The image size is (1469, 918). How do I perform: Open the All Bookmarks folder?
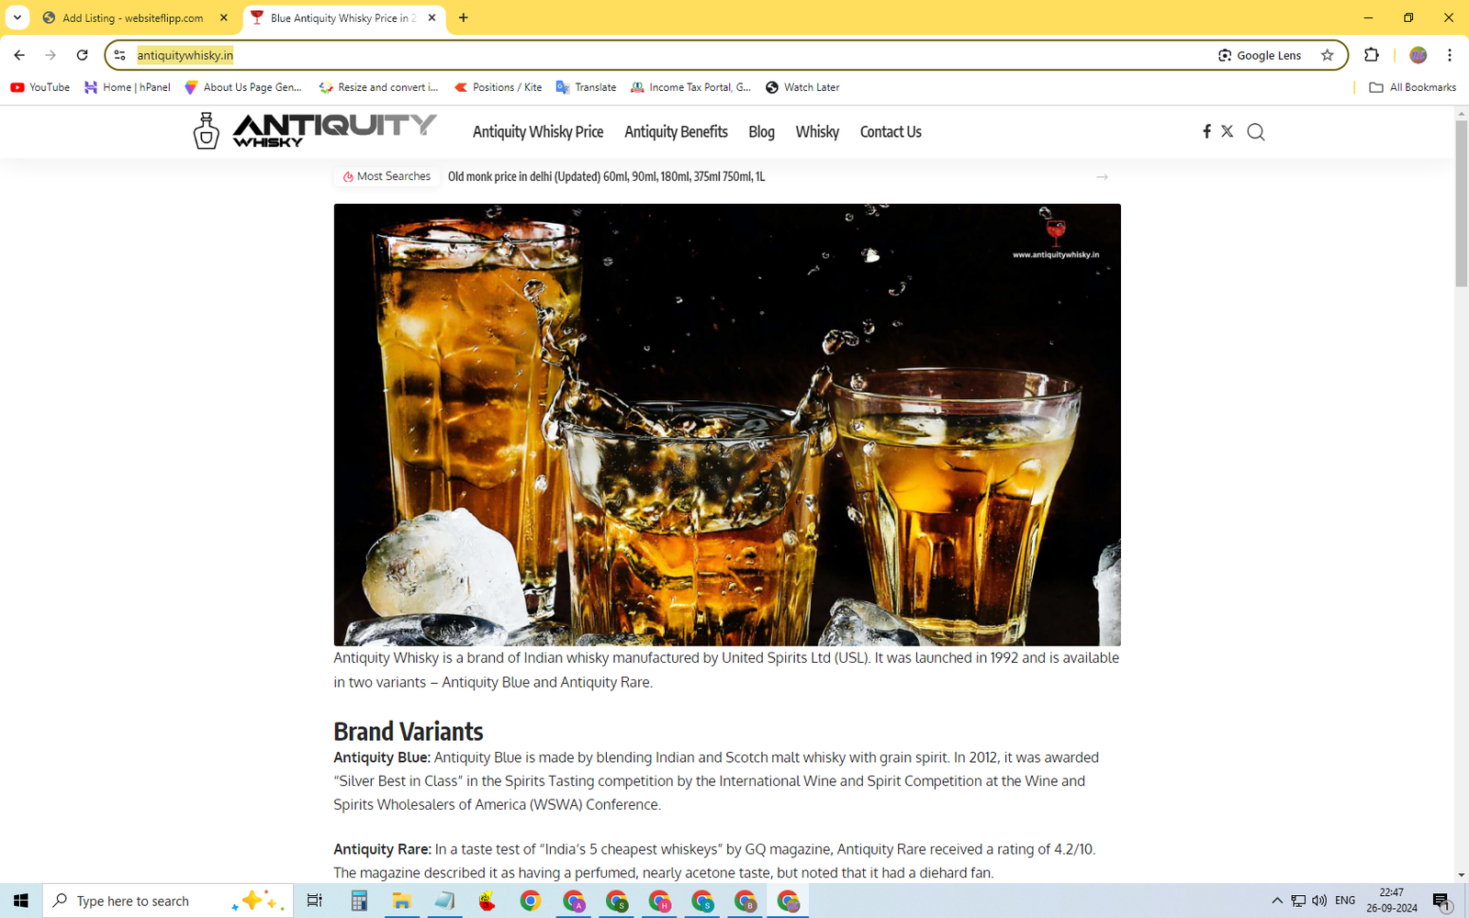pos(1412,87)
